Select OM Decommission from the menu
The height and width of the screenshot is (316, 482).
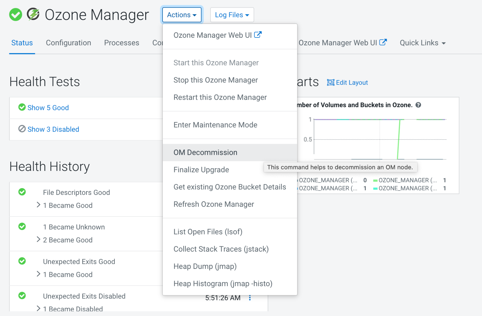click(205, 152)
